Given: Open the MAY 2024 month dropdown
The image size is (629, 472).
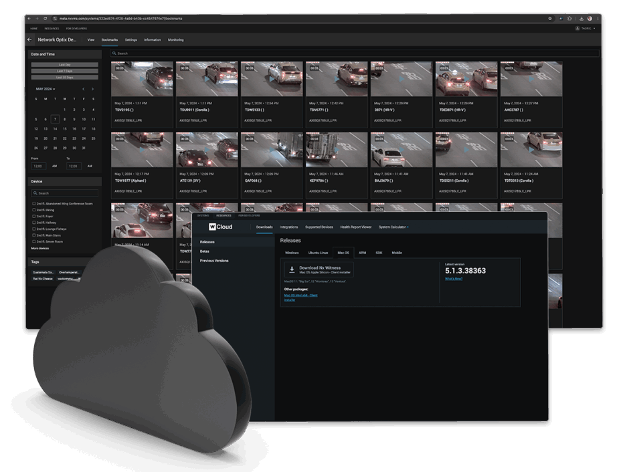Looking at the screenshot, I should [46, 89].
